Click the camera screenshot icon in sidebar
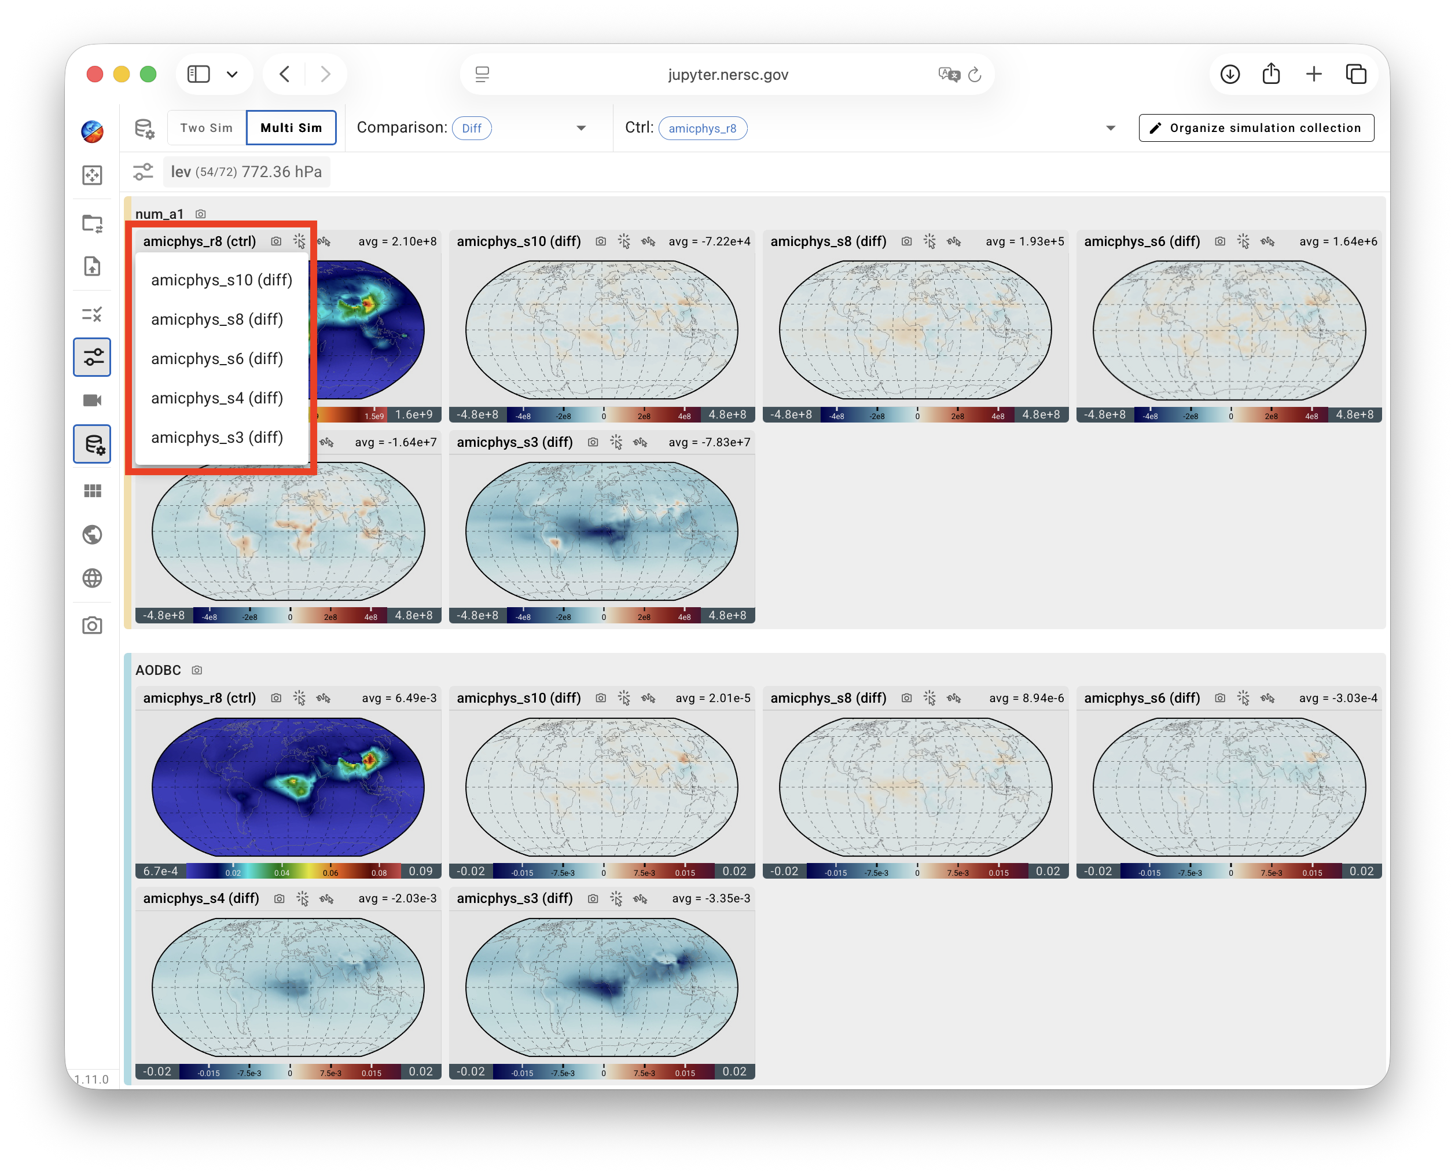 92,625
